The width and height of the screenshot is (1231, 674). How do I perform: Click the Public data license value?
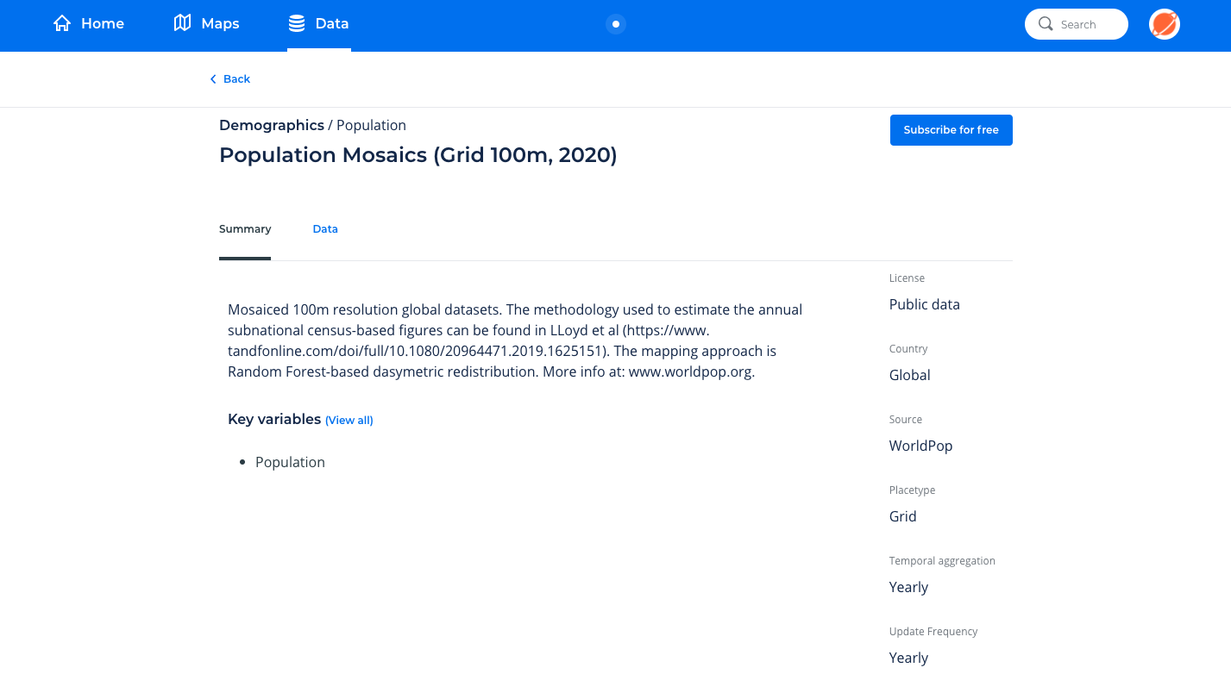tap(925, 305)
